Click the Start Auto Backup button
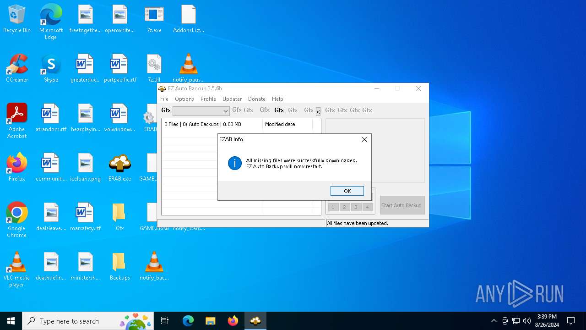Screen dimensions: 586x330 tap(402, 205)
